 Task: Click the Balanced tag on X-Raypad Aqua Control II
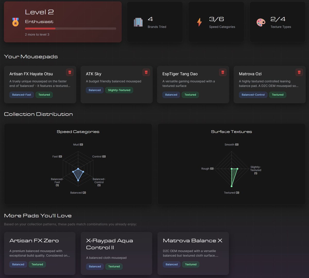(95, 266)
